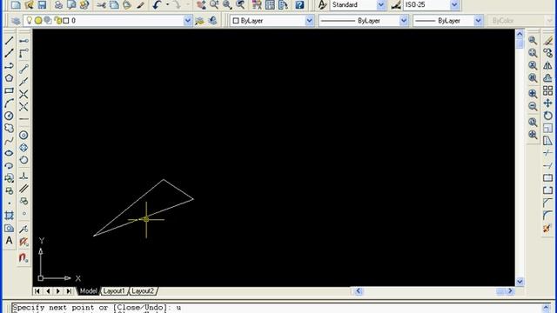Click the Rotate tool
This screenshot has height=313, width=557.
point(547,116)
